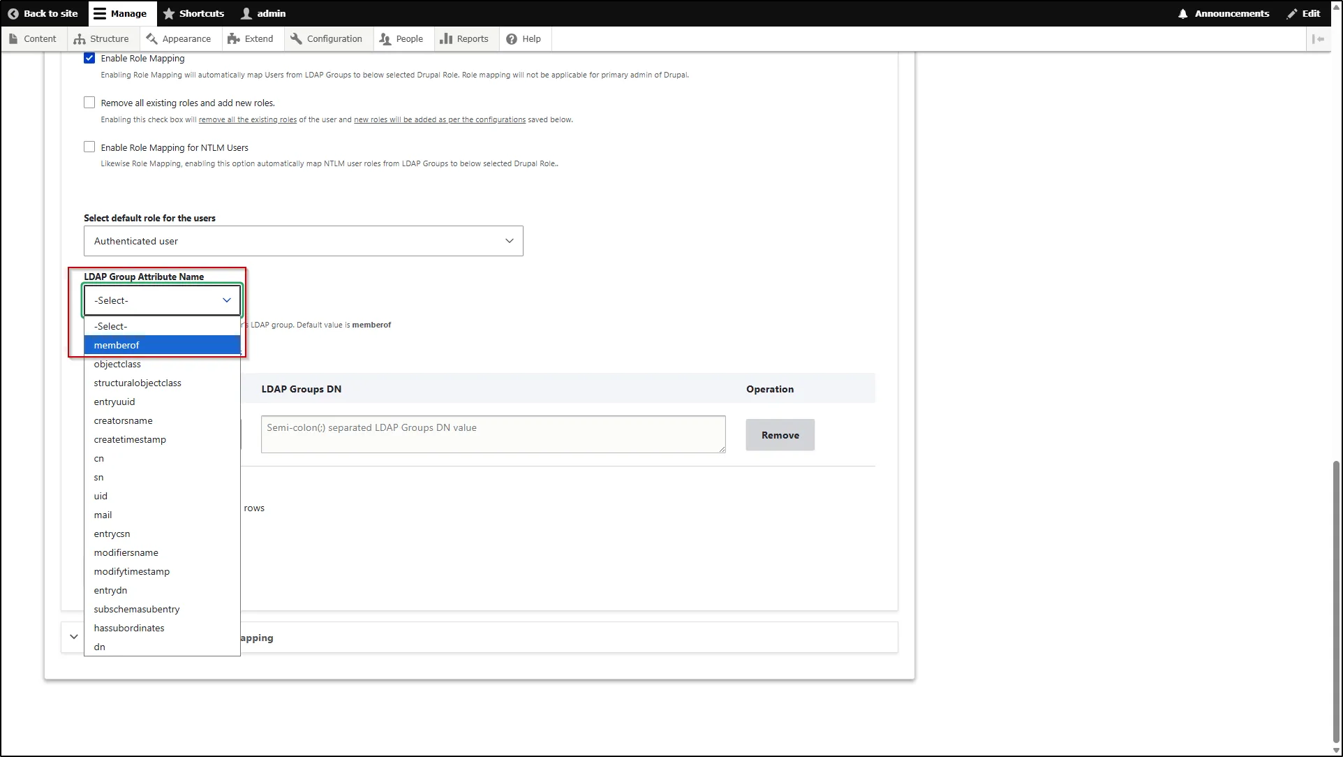
Task: Open the Content menu item
Action: 34,38
